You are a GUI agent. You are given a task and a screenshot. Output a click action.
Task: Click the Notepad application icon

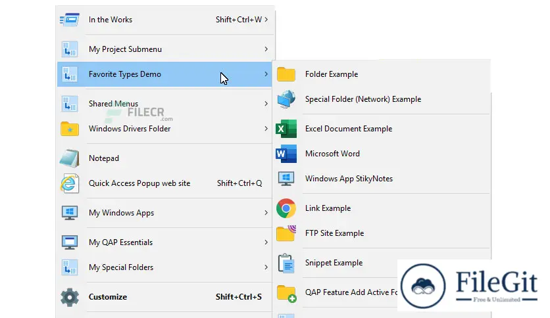tap(70, 158)
